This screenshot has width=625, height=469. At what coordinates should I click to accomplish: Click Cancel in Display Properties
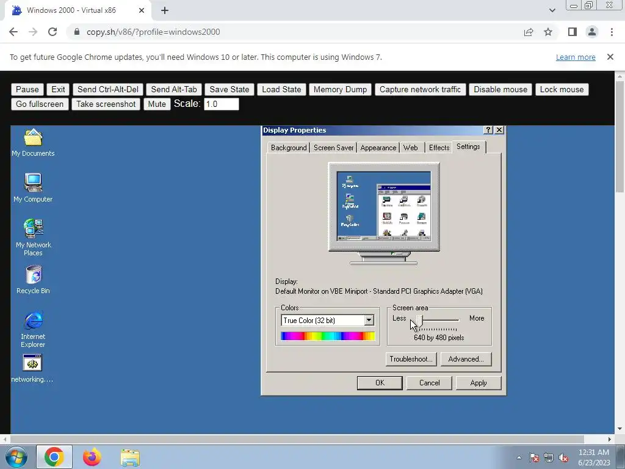tap(429, 383)
